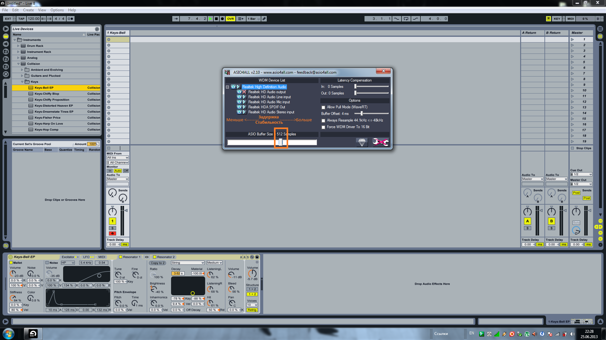This screenshot has height=340, width=606.
Task: Activate Draw Mode pencil icon
Action: 264,19
